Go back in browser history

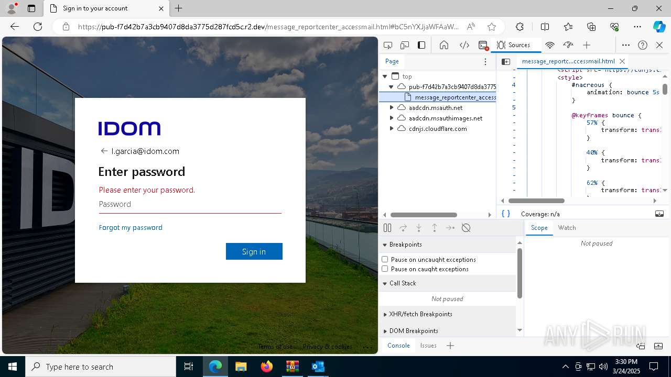pos(15,27)
